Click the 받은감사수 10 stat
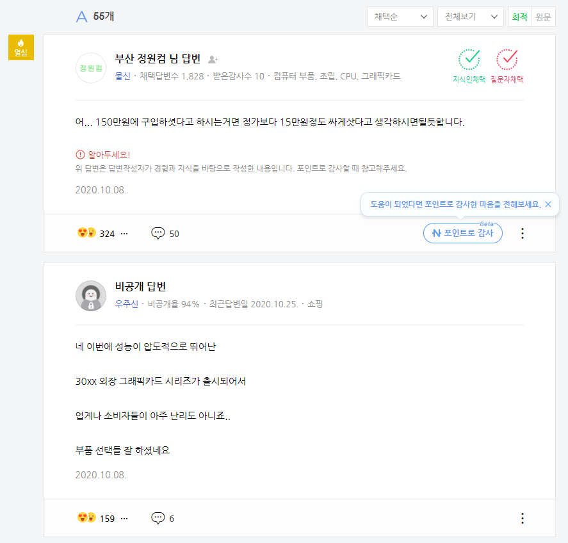 (x=238, y=76)
